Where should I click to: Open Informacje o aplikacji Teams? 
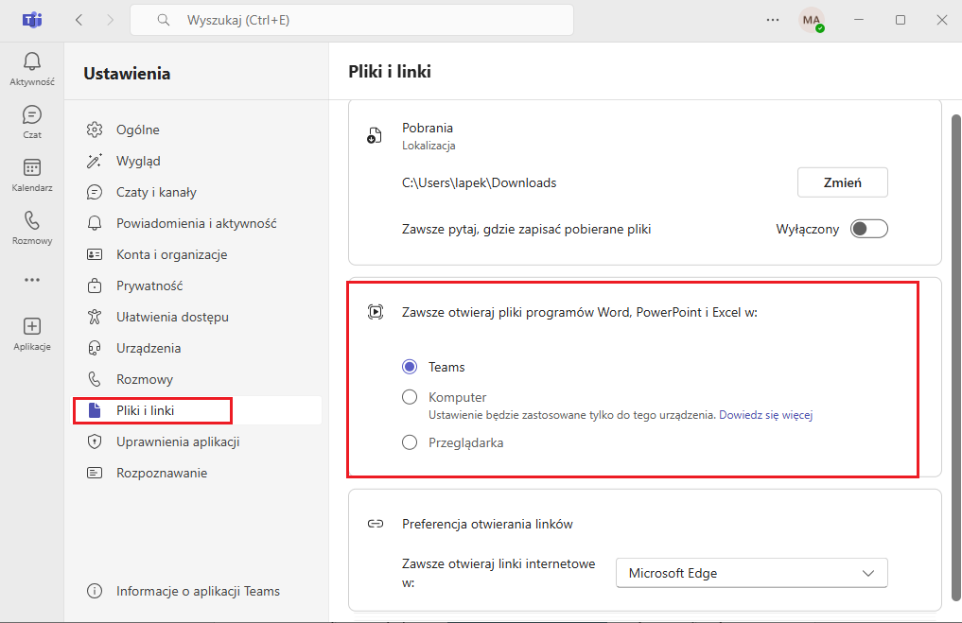(x=198, y=591)
